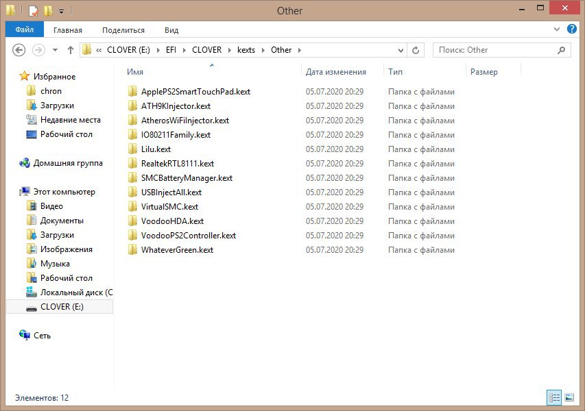The width and height of the screenshot is (585, 411).
Task: Expand the chevron after EFI breadcrumb
Action: coord(184,50)
